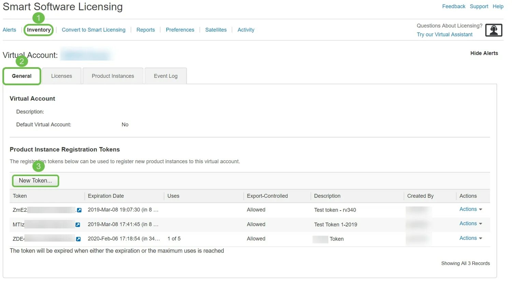The image size is (512, 284).
Task: Open Actions dropdown for Test token - rv340
Action: (471, 209)
